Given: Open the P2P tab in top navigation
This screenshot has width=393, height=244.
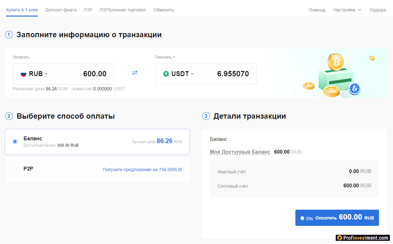Looking at the screenshot, I should (x=88, y=10).
